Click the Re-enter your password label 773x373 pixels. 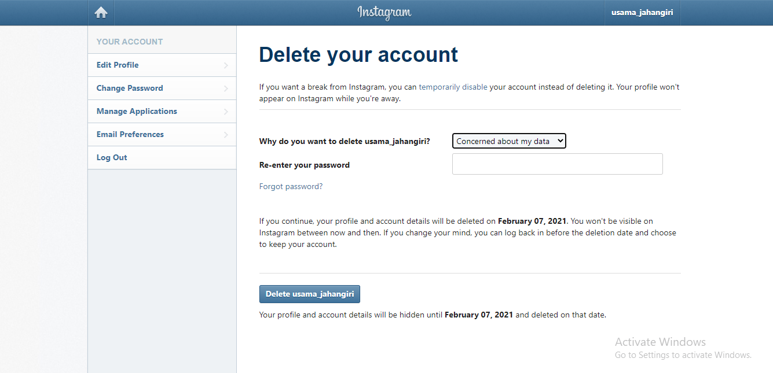(305, 165)
